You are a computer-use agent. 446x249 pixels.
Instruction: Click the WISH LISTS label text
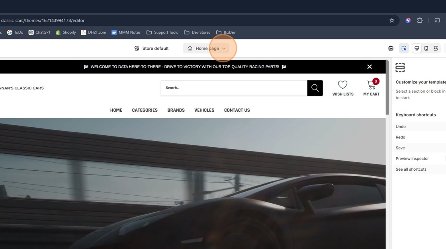(x=343, y=94)
